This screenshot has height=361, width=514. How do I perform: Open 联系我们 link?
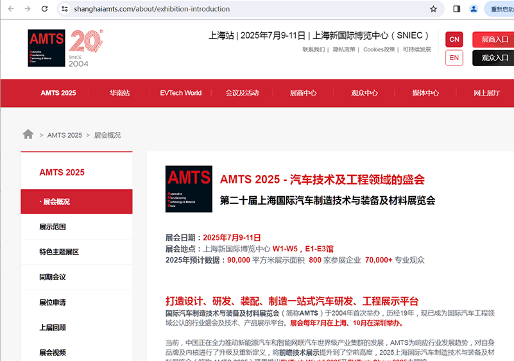tap(313, 49)
